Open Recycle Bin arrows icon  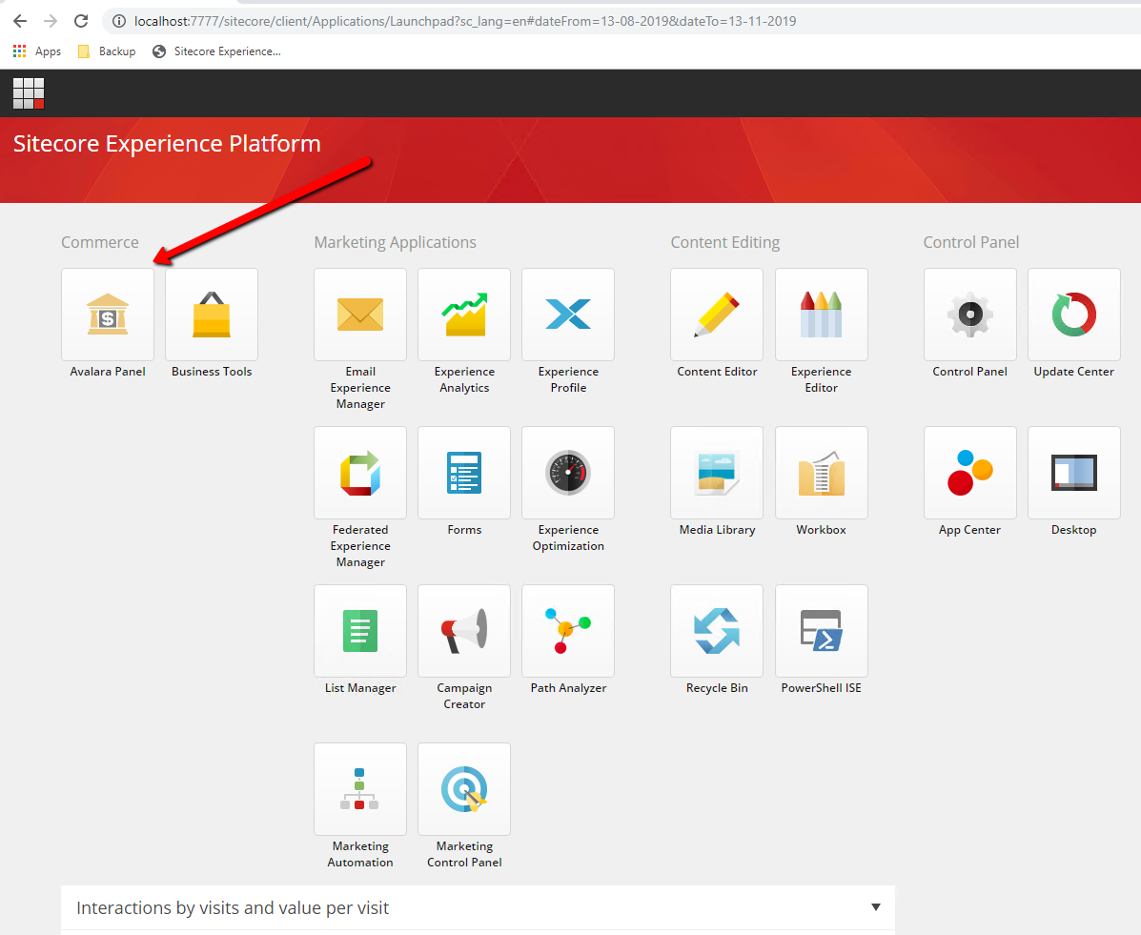coord(717,631)
